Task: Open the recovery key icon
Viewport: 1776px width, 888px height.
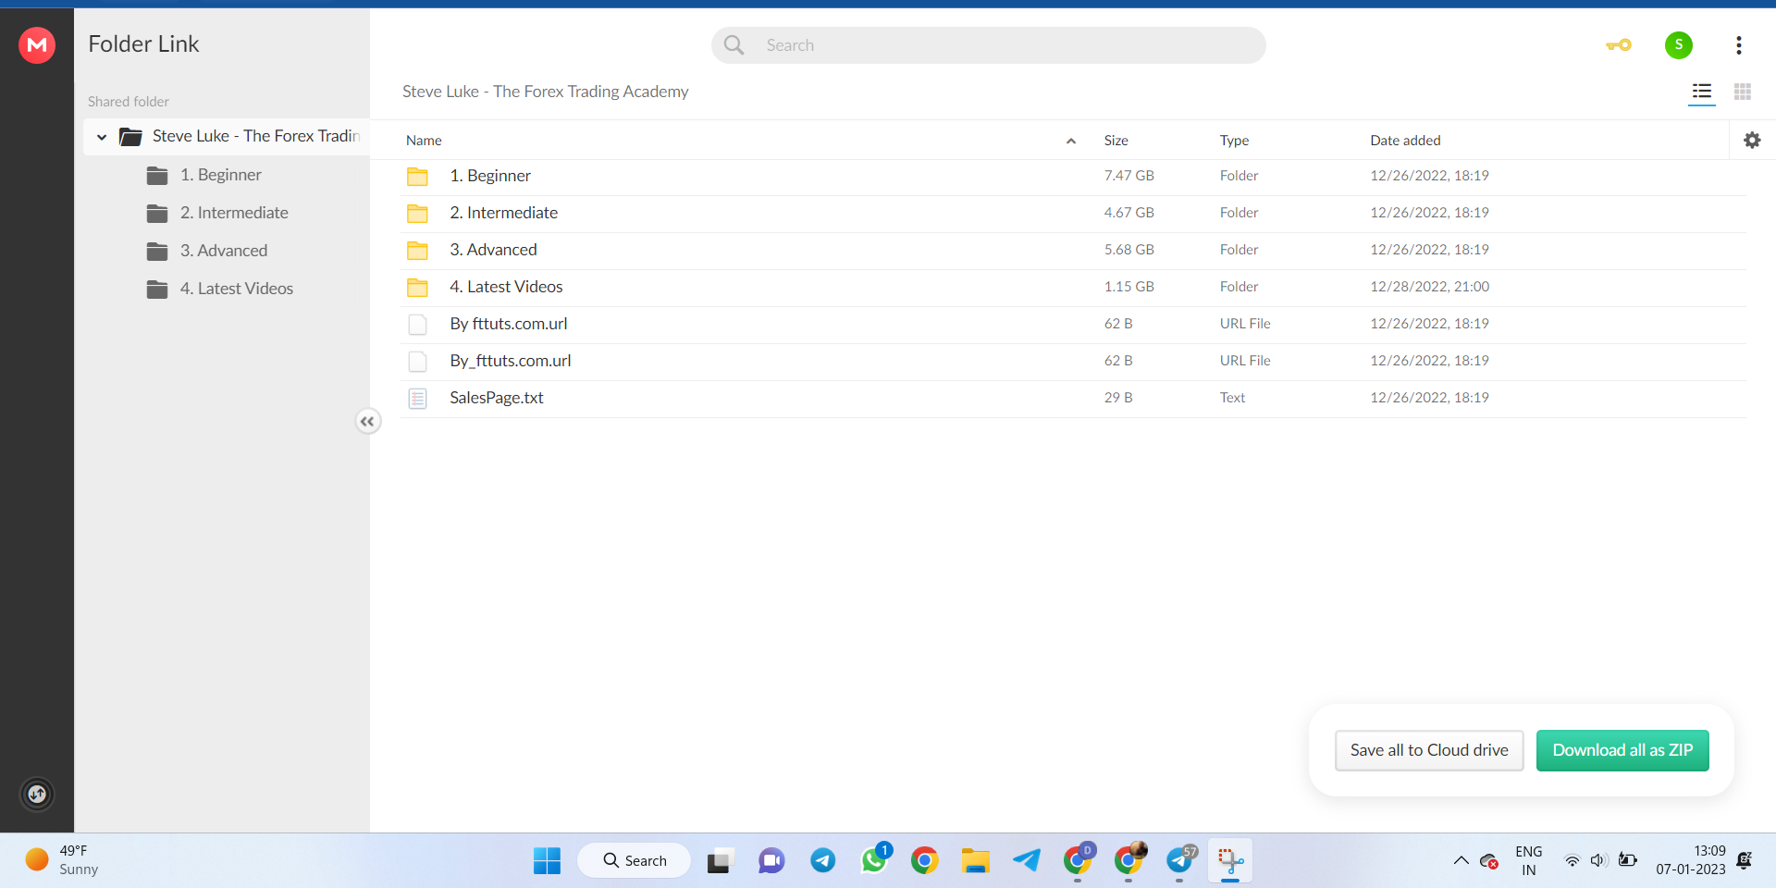Action: click(1619, 45)
